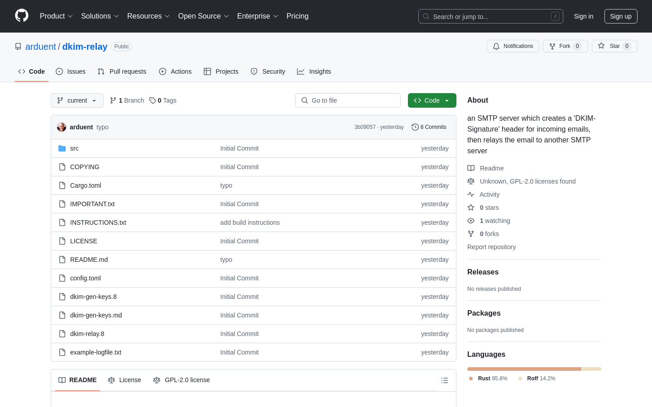Open commit hash 3b09057
Image resolution: width=652 pixels, height=407 pixels.
[365, 127]
